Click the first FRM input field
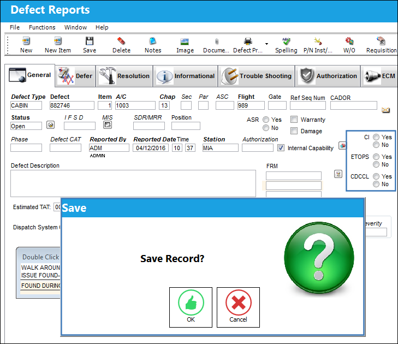Image resolution: width=398 pixels, height=344 pixels. point(294,176)
